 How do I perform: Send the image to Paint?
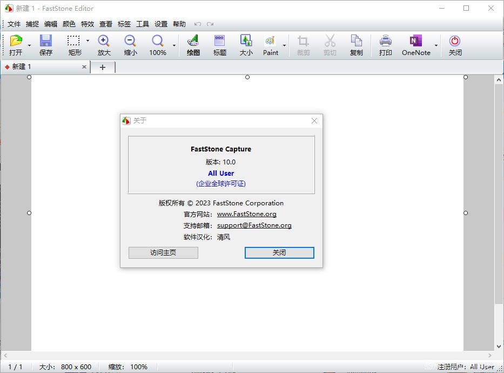click(271, 44)
